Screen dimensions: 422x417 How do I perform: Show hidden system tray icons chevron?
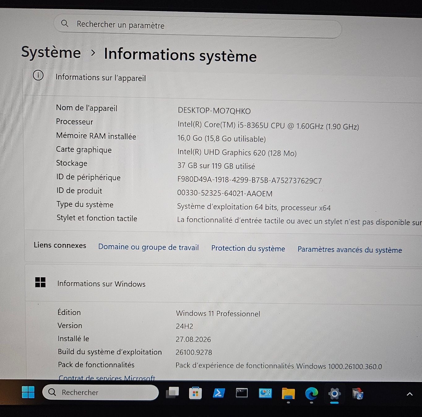click(x=410, y=394)
